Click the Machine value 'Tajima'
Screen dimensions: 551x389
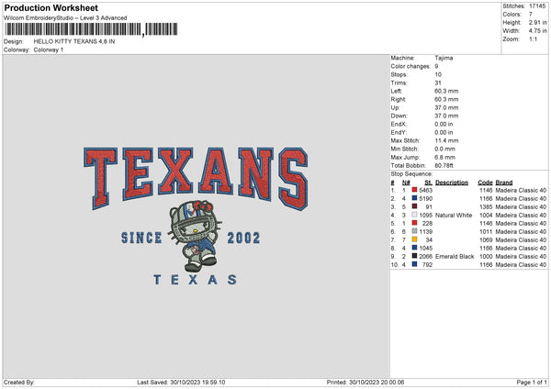click(444, 58)
